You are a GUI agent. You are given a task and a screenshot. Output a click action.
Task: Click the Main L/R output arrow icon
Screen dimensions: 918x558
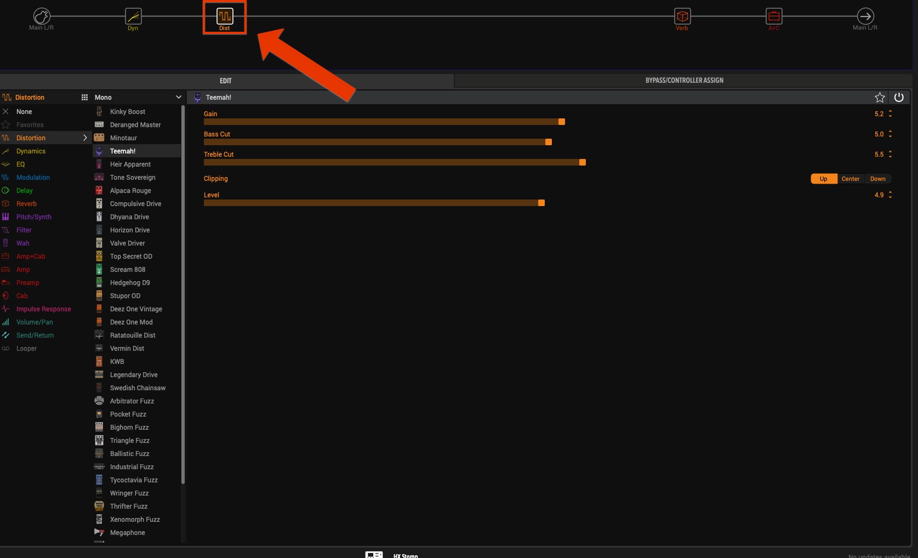pos(865,16)
